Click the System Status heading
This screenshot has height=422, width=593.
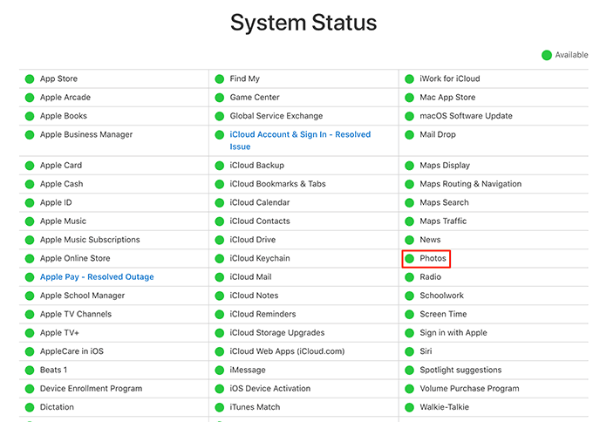[x=303, y=23]
